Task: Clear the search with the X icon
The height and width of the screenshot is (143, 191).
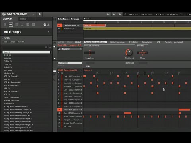Action: pyautogui.click(x=46, y=47)
